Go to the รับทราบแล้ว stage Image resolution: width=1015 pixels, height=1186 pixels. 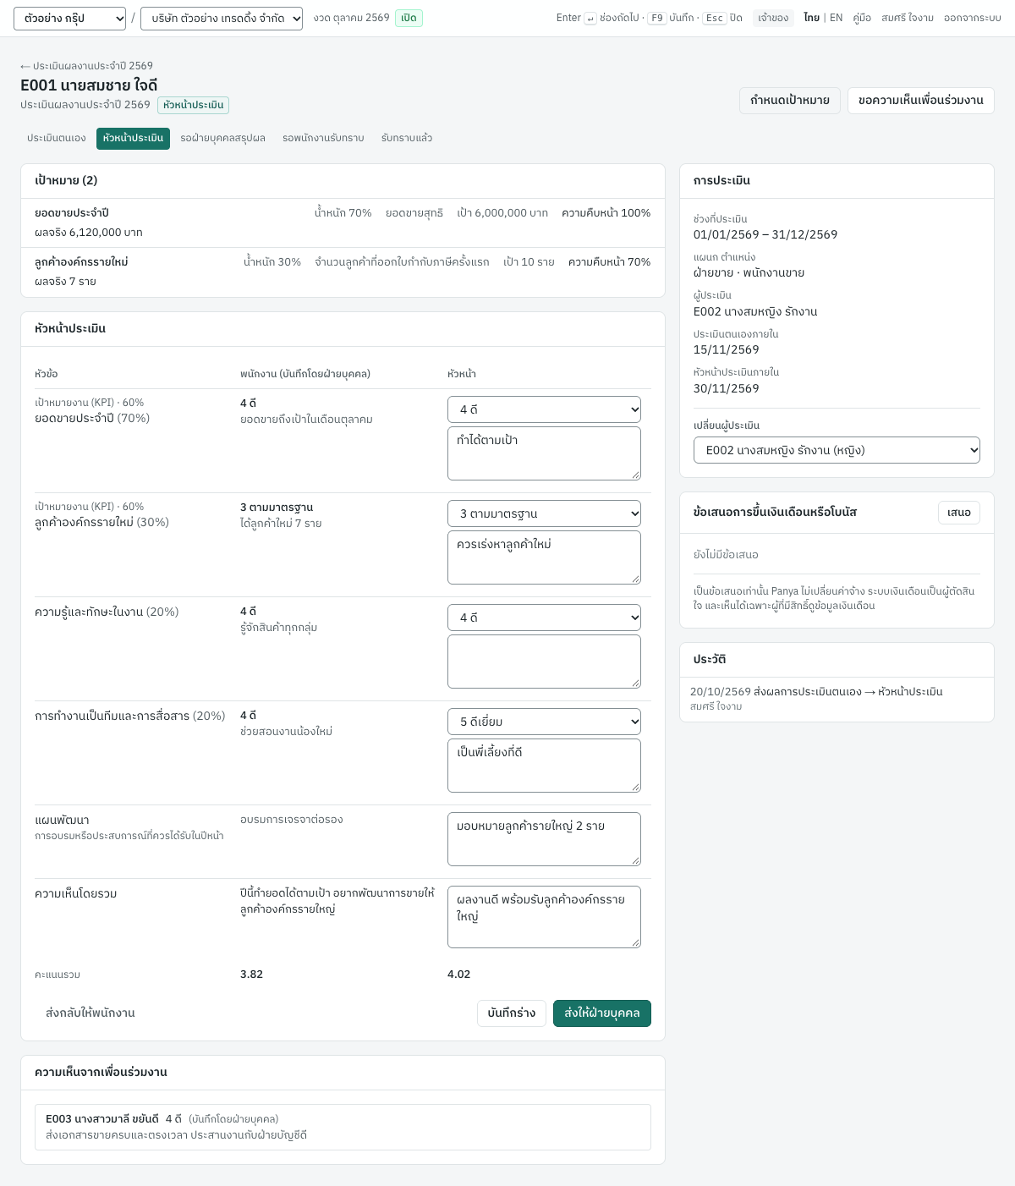point(407,139)
